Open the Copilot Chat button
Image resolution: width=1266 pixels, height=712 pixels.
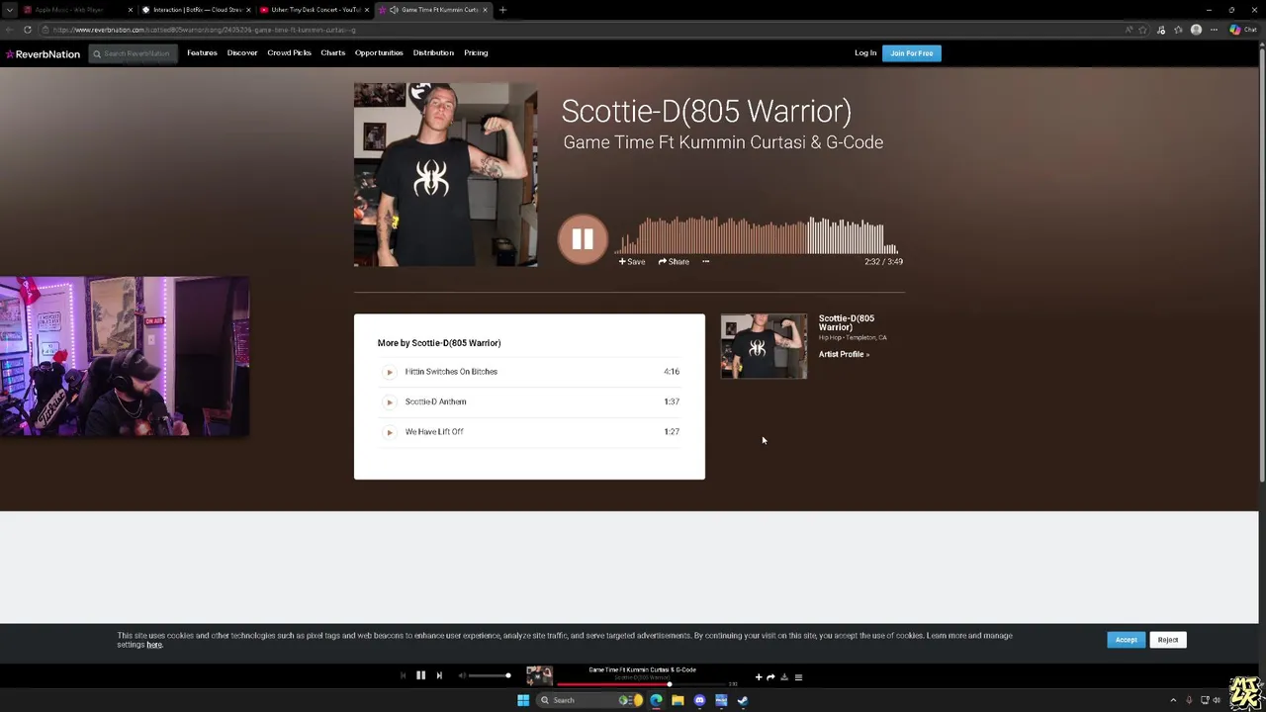pyautogui.click(x=1242, y=30)
